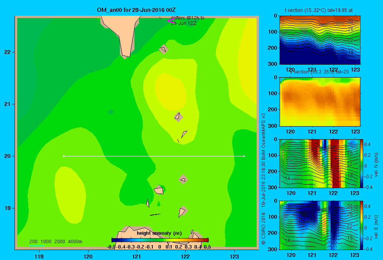Click the longitude 121 label under the main map
This screenshot has width=383, height=260.
click(x=137, y=256)
